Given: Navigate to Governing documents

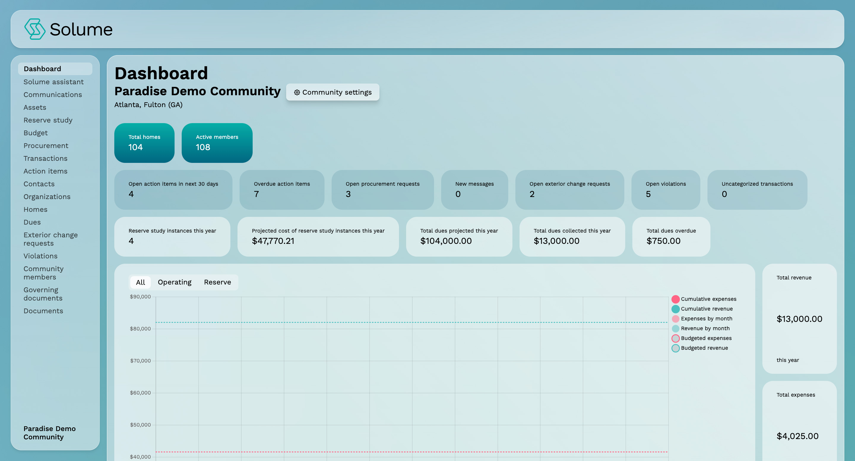Looking at the screenshot, I should pos(43,294).
